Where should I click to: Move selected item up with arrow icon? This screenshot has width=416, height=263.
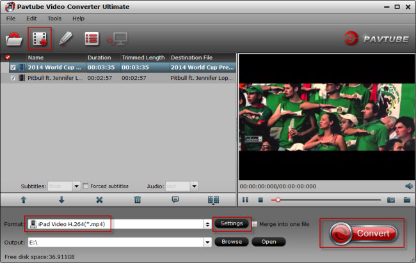coord(24,200)
